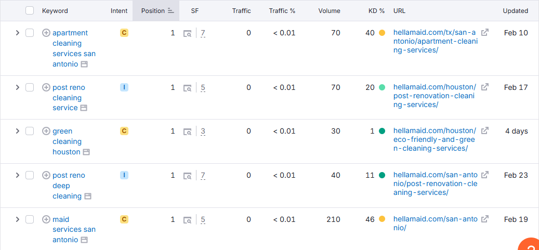View SERP source icon in apartment cleaning row
Viewport: 539px width, 250px height.
point(187,33)
